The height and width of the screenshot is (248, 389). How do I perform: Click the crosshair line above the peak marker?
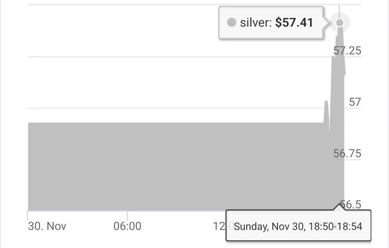click(x=340, y=8)
